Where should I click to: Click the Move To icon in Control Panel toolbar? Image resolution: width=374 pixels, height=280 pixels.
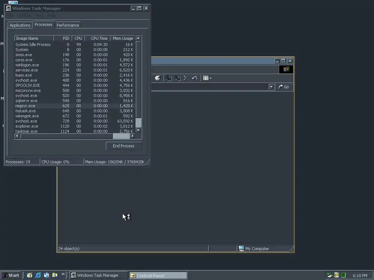(x=169, y=78)
